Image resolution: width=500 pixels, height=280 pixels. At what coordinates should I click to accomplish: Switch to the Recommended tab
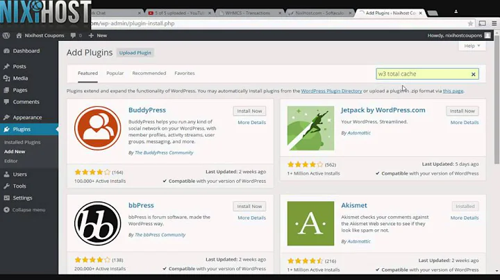pyautogui.click(x=149, y=73)
